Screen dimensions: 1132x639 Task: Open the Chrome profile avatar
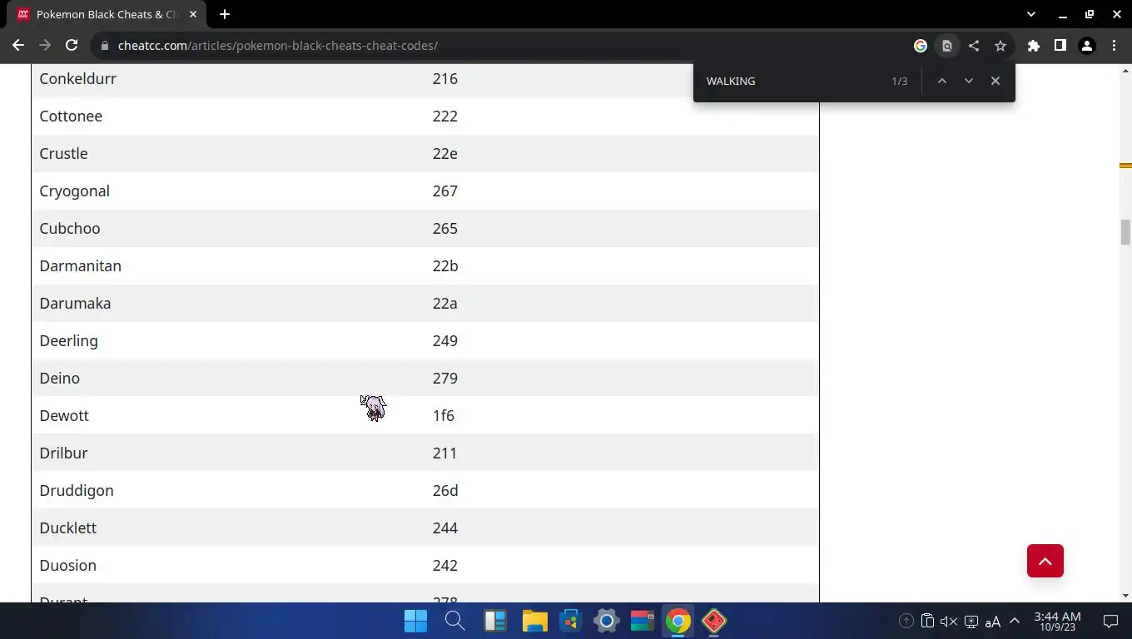coord(1087,46)
